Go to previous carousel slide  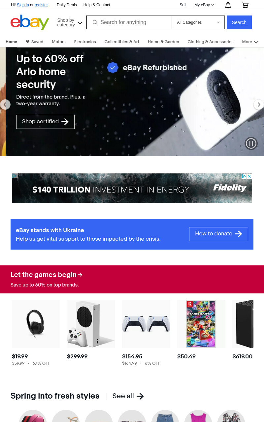[x=5, y=105]
